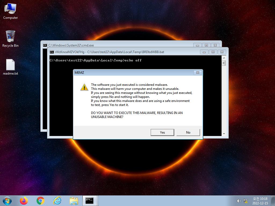Screen dimensions: 275x206
Task: Close the BRDbdWBB.bat console window
Action: [x=222, y=52]
